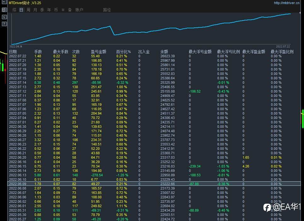Click the checkmark √ sidebar icon
304x221 pixels.
4,17
